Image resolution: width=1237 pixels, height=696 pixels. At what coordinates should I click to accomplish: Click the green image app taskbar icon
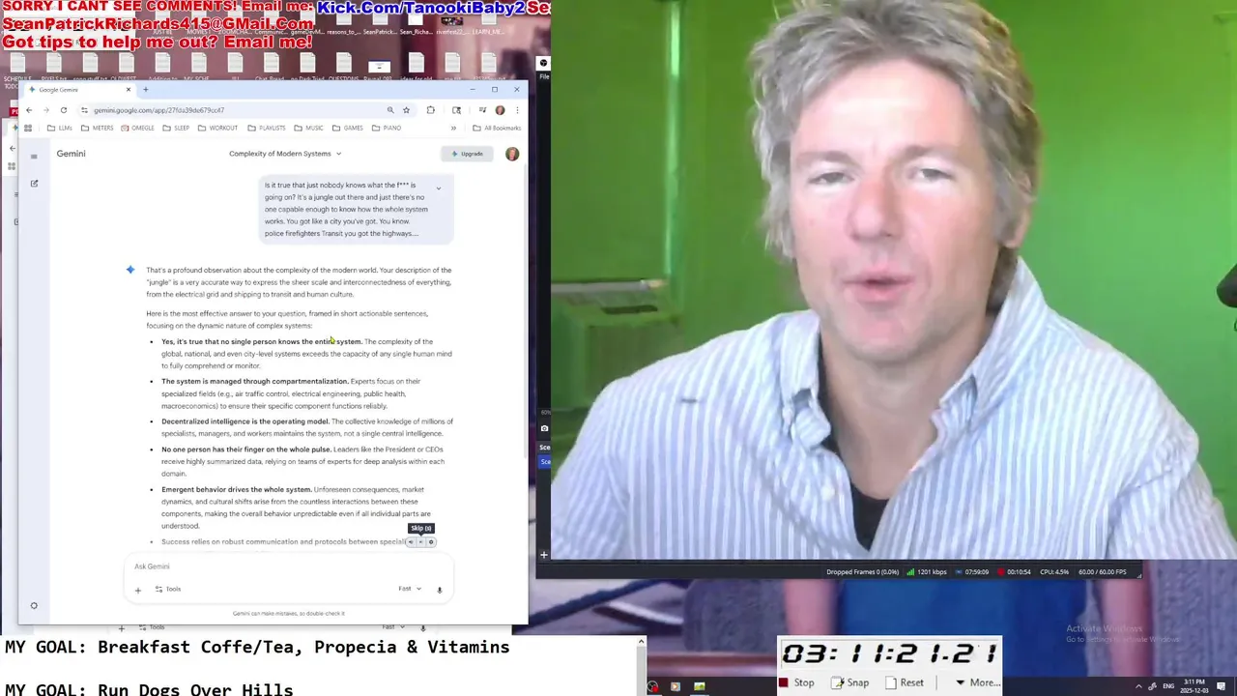tap(699, 687)
